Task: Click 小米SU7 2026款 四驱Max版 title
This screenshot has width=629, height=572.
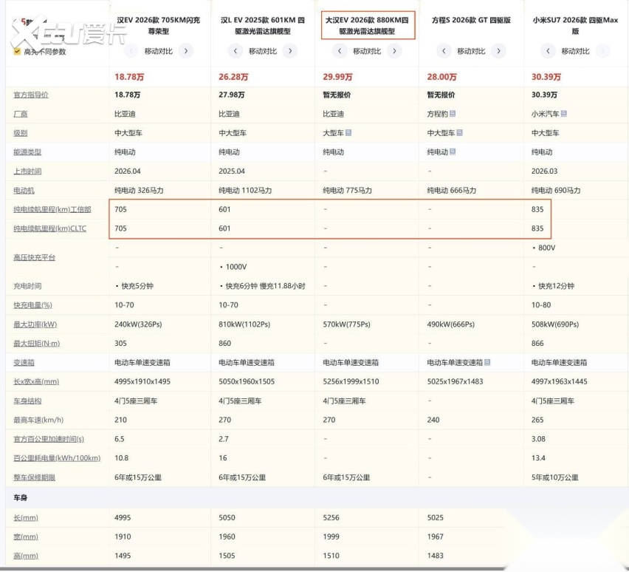Action: coord(575,25)
